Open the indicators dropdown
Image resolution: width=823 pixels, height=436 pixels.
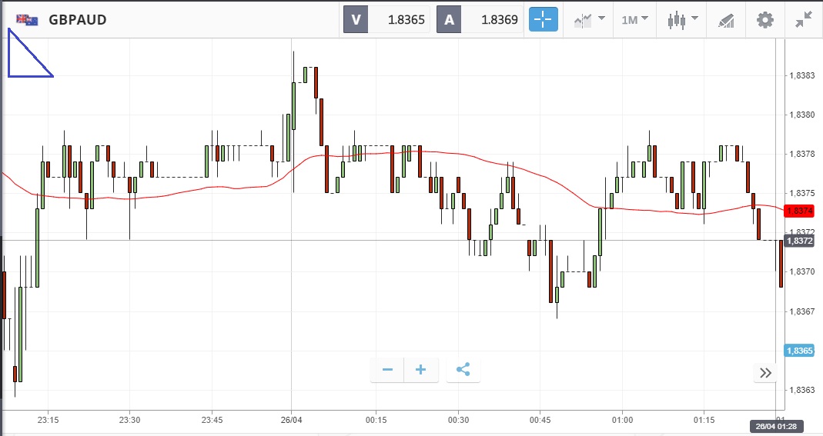click(589, 20)
